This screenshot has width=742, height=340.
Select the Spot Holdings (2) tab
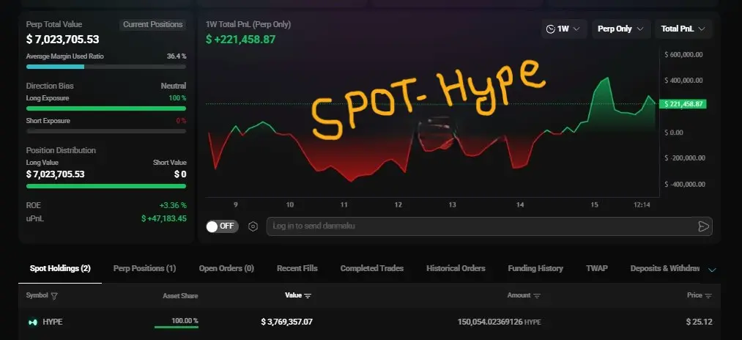point(60,268)
